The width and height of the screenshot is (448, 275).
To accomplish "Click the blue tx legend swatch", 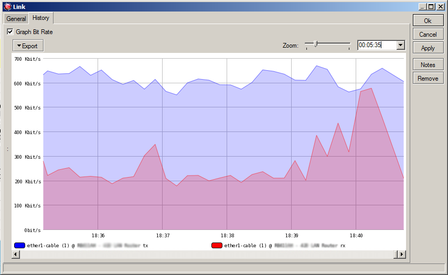I will point(19,245).
